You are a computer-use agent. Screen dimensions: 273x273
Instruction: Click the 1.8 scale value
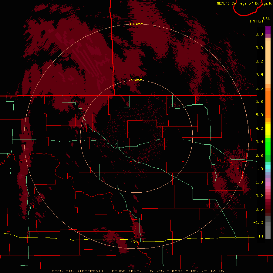pyautogui.click(x=259, y=169)
